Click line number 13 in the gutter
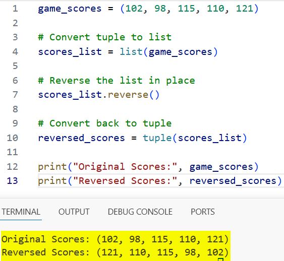The width and height of the screenshot is (284, 261). click(12, 181)
